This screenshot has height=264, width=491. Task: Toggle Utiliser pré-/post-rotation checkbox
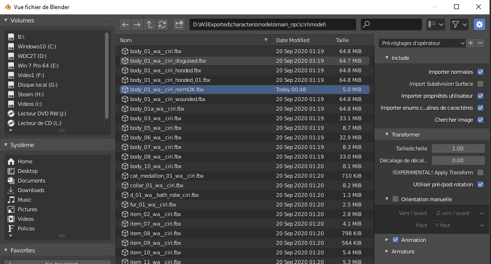(480, 184)
